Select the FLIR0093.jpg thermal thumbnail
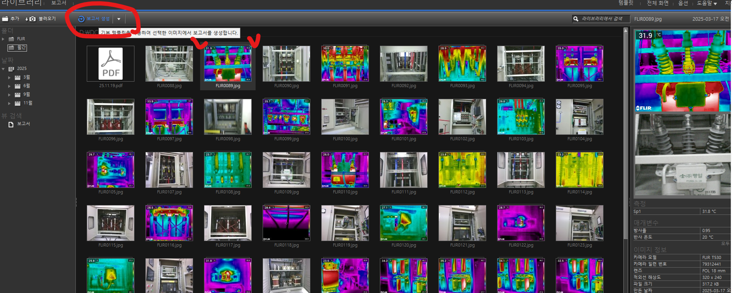This screenshot has width=732, height=293. click(462, 64)
